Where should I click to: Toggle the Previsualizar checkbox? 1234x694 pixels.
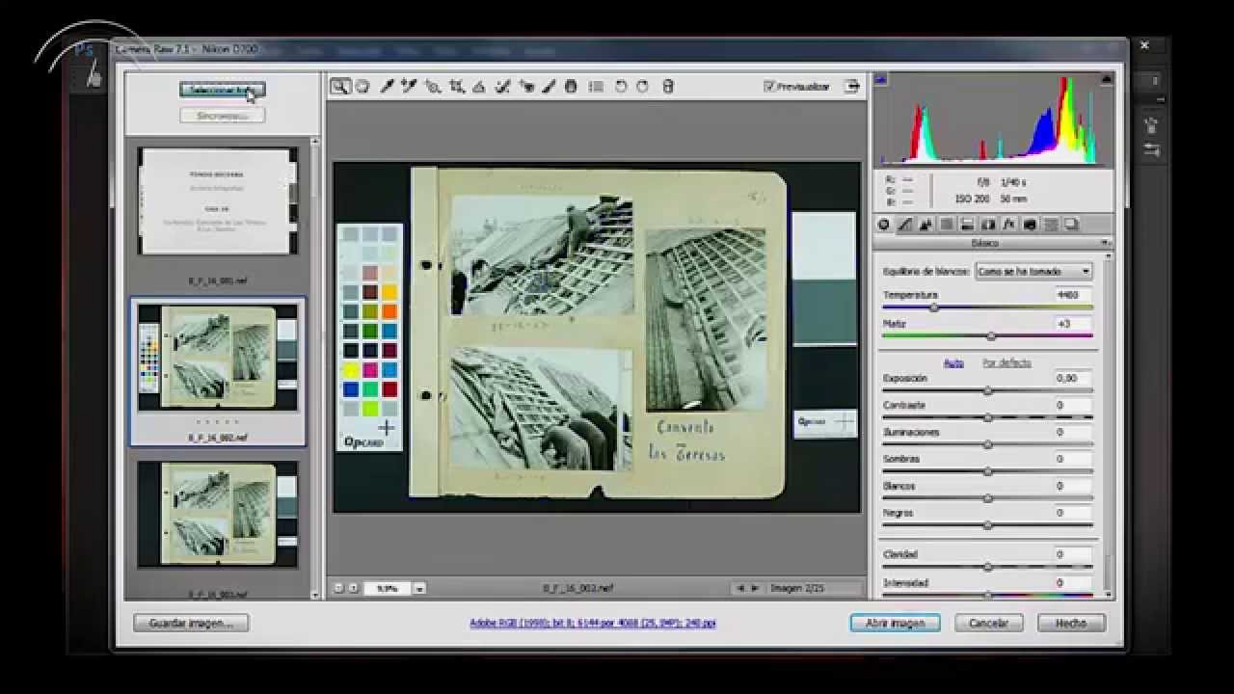769,87
